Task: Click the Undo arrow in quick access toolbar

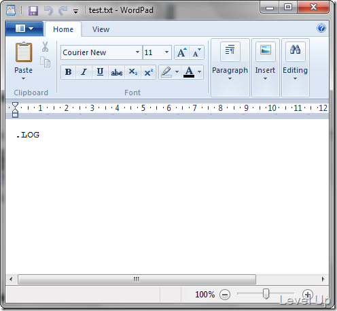Action: click(48, 10)
